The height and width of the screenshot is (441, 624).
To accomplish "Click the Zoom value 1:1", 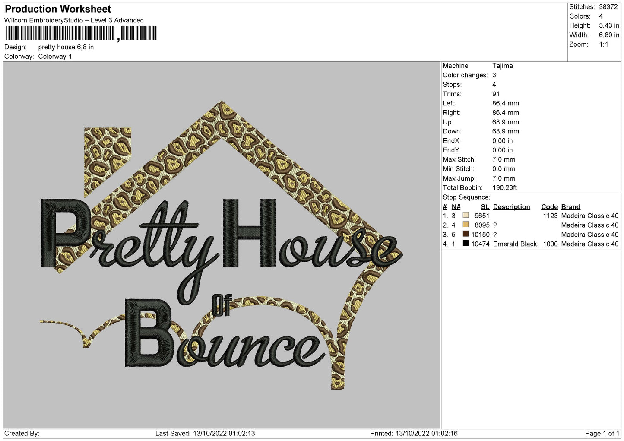I will point(604,44).
